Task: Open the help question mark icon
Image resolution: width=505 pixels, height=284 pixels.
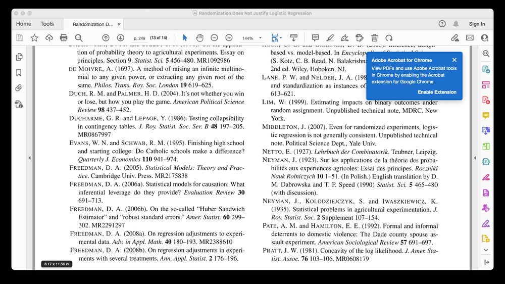Action: (x=442, y=24)
